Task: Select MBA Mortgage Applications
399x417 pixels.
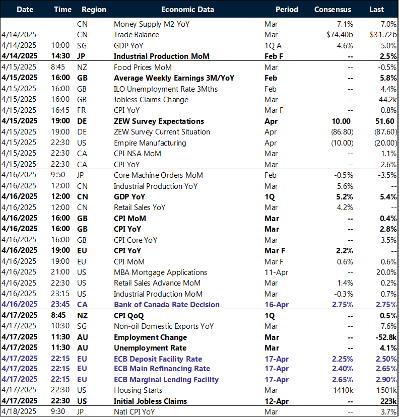Action: (160, 272)
